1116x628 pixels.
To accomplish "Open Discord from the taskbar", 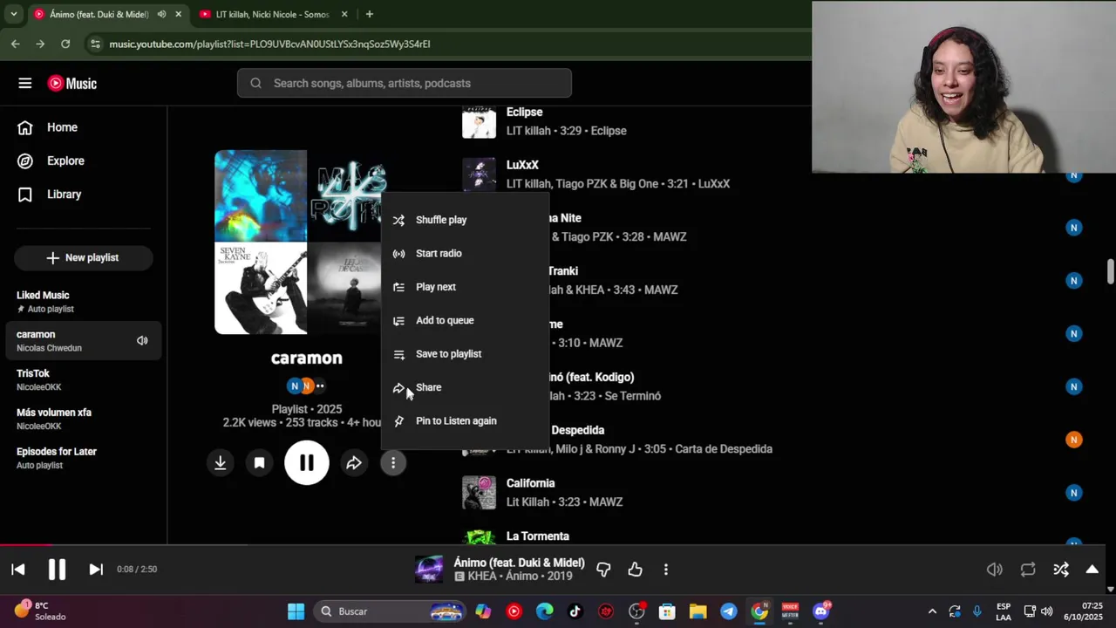I will point(821,611).
